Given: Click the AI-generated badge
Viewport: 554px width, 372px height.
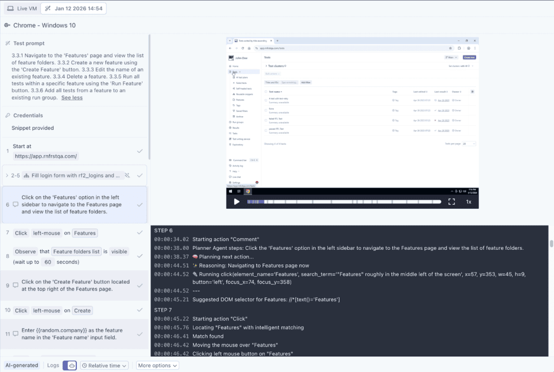Looking at the screenshot, I should pos(22,366).
